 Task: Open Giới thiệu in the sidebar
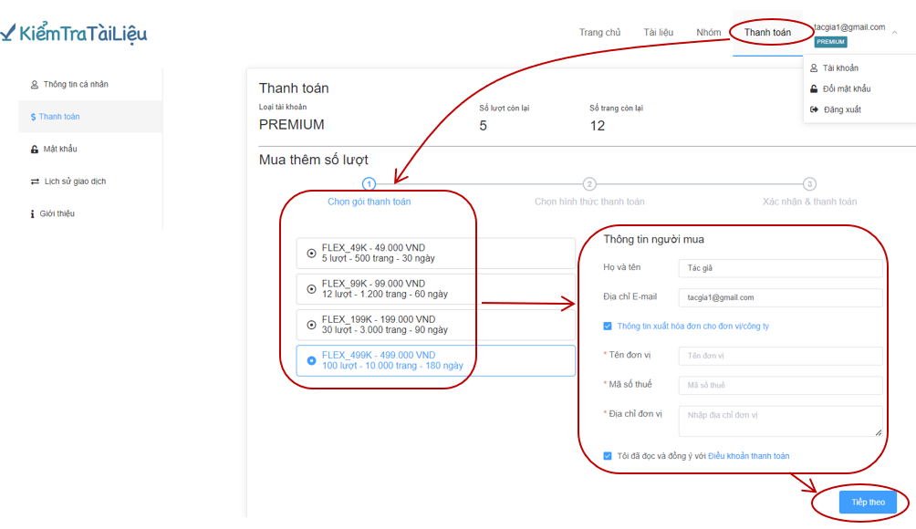90,213
